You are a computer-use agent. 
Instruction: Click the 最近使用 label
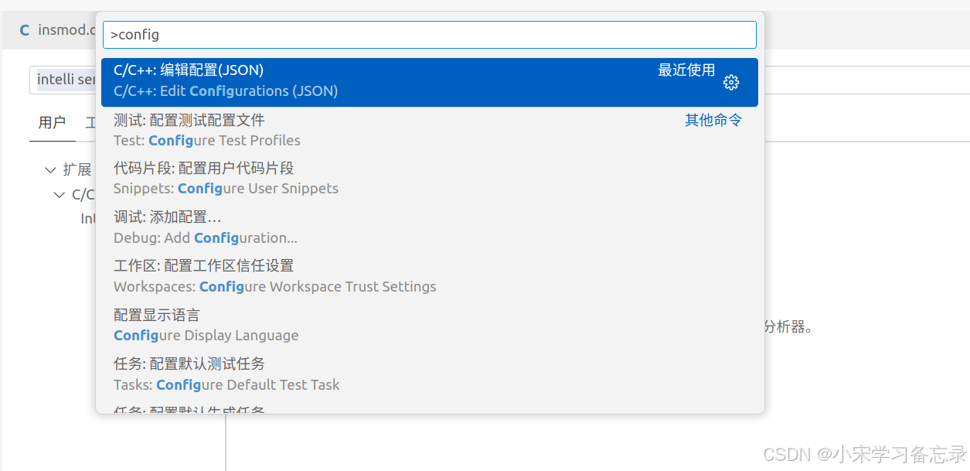(686, 71)
